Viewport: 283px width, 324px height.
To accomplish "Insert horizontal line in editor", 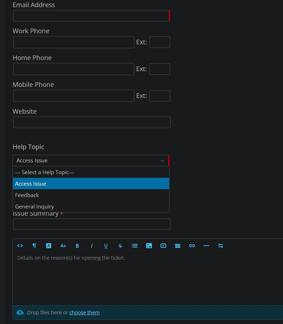I will (x=206, y=246).
